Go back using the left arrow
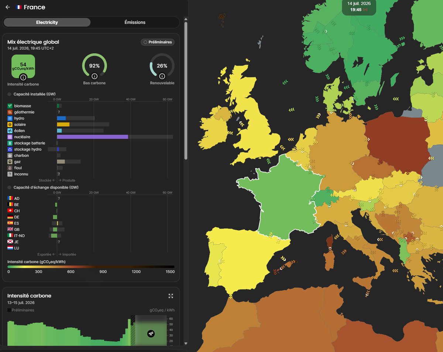This screenshot has width=443, height=352. [x=8, y=7]
